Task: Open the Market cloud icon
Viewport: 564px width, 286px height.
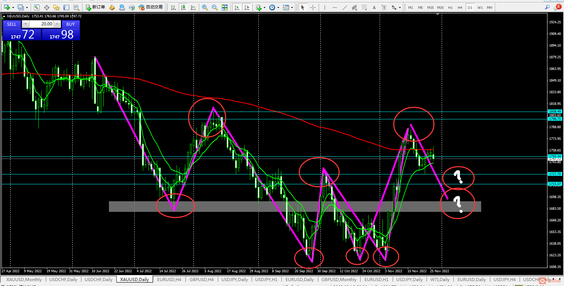Action: [x=122, y=7]
